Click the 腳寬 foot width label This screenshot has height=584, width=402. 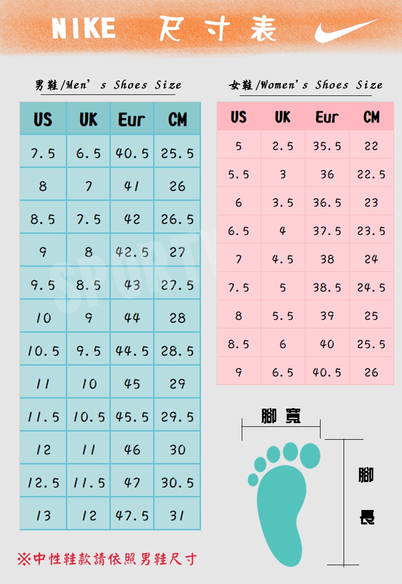coord(281,416)
